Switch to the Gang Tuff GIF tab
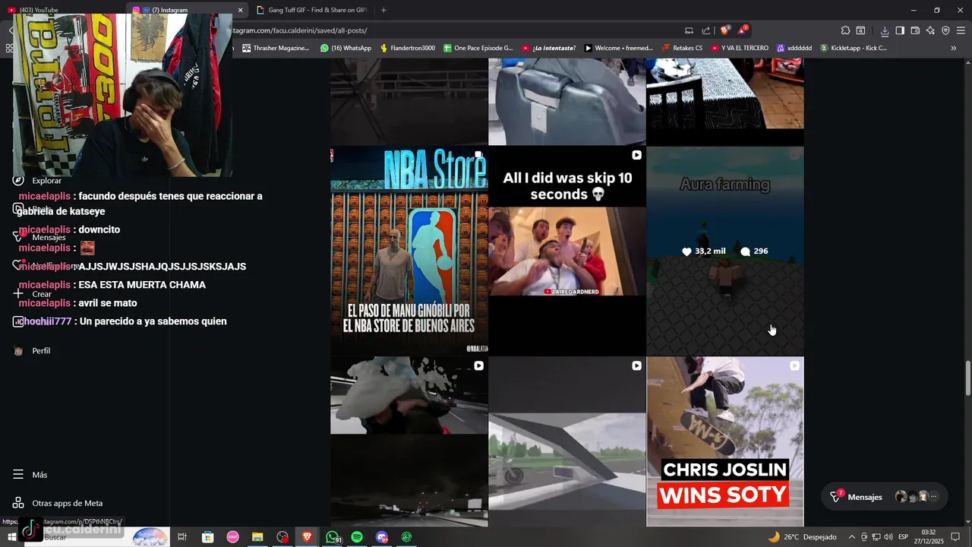Image resolution: width=972 pixels, height=547 pixels. click(x=313, y=10)
